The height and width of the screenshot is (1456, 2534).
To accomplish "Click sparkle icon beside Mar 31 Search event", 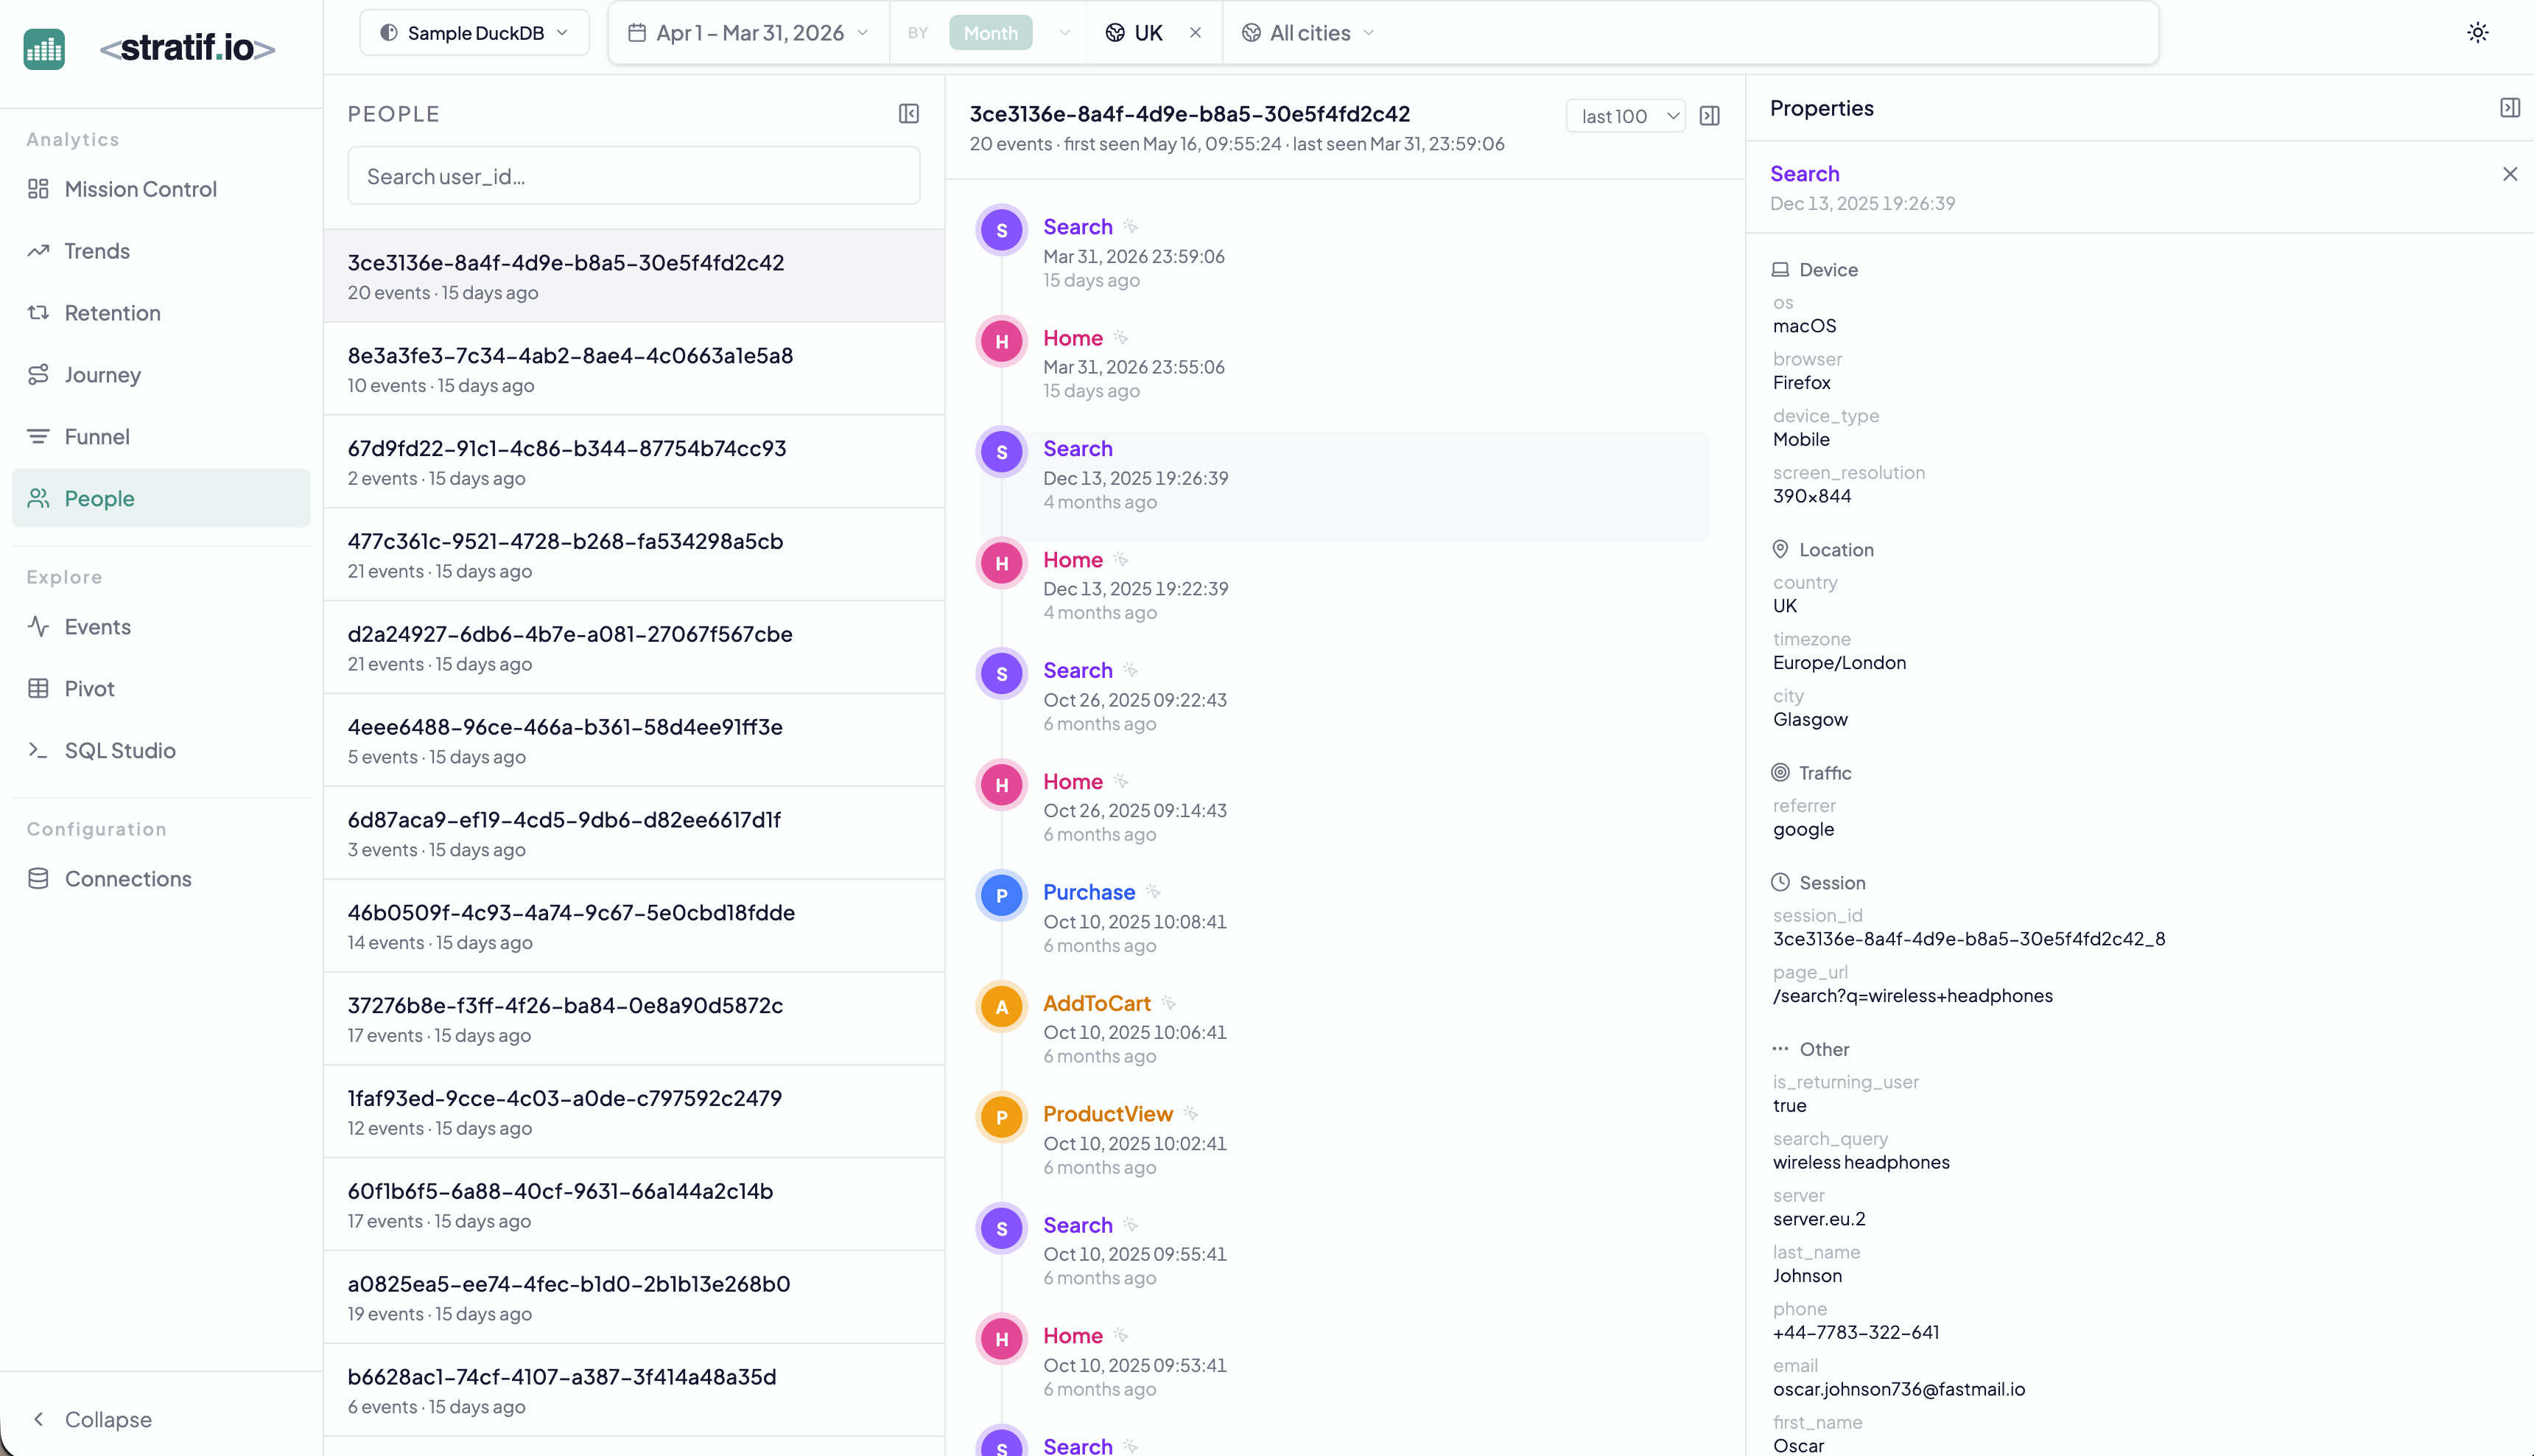I will [x=1131, y=227].
